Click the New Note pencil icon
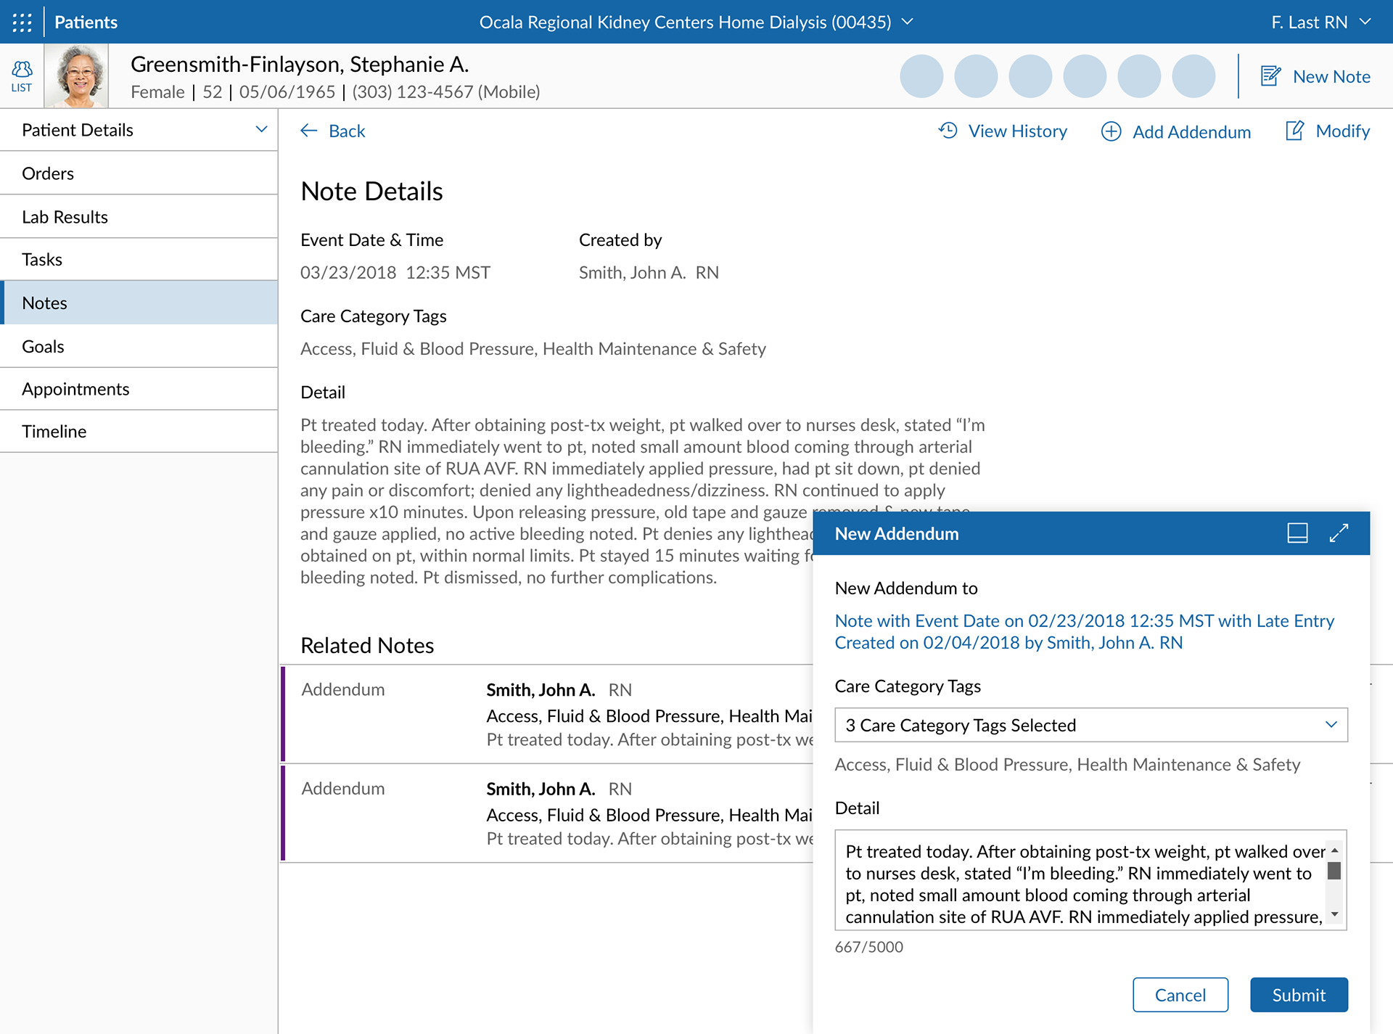This screenshot has width=1393, height=1034. (1270, 76)
